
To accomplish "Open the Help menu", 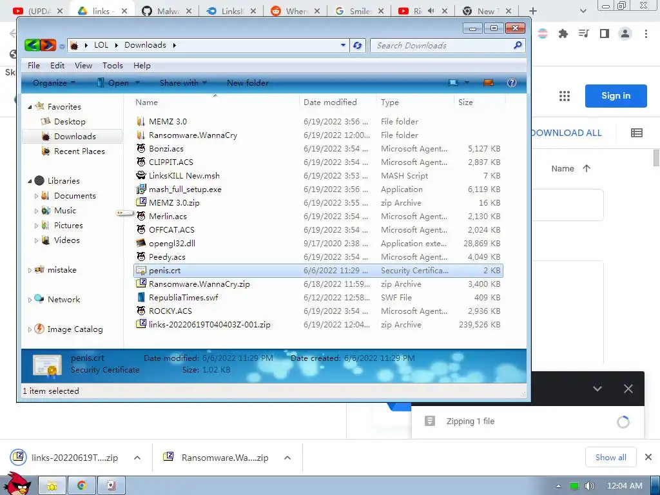I will [142, 66].
